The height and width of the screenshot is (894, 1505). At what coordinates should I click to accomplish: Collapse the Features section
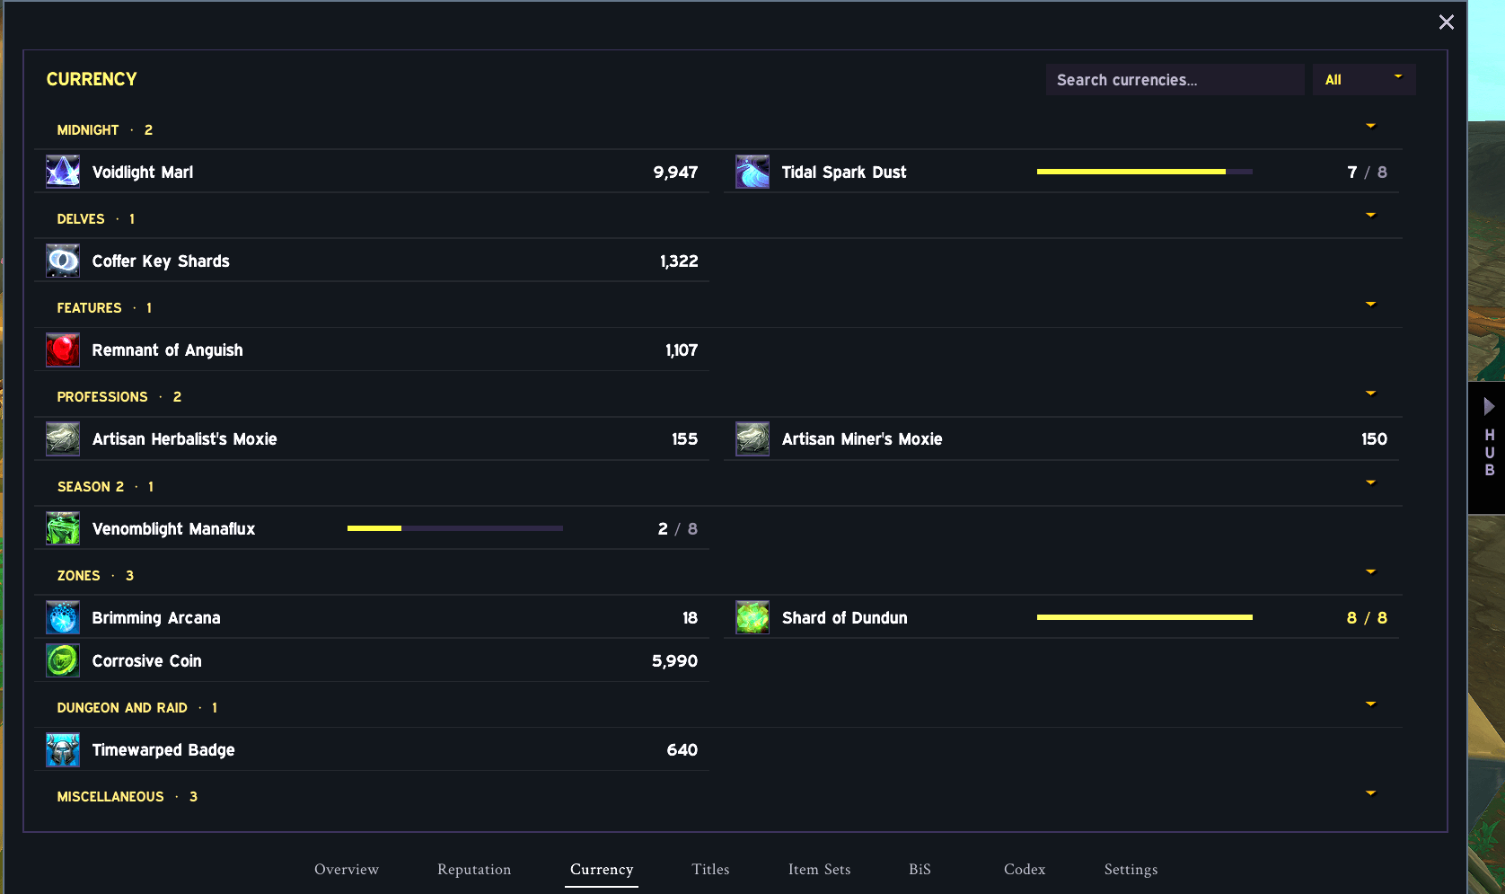click(x=1370, y=304)
